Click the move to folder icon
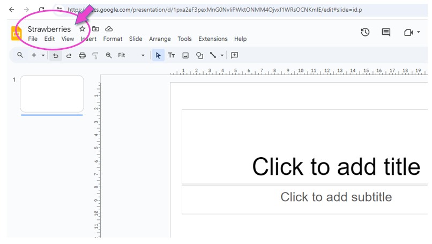432x244 pixels. click(x=96, y=29)
